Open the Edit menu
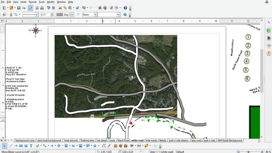The width and height of the screenshot is (272, 153). click(x=8, y=2)
